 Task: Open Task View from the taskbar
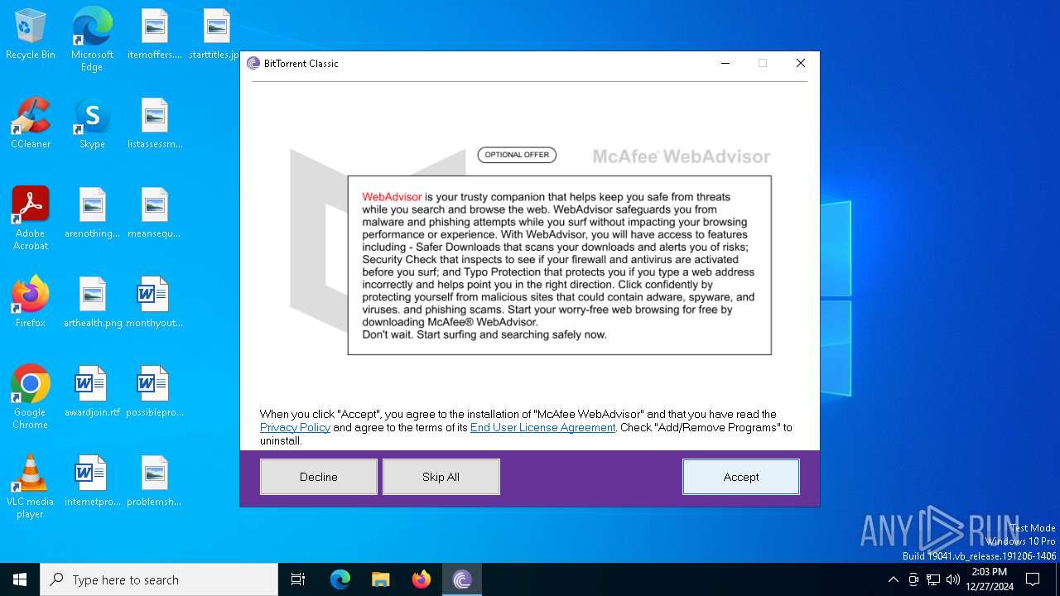tap(298, 579)
